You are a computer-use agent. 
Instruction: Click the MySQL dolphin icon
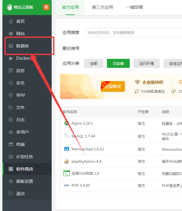click(66, 136)
